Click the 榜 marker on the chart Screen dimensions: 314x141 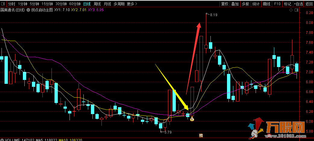coord(201,135)
